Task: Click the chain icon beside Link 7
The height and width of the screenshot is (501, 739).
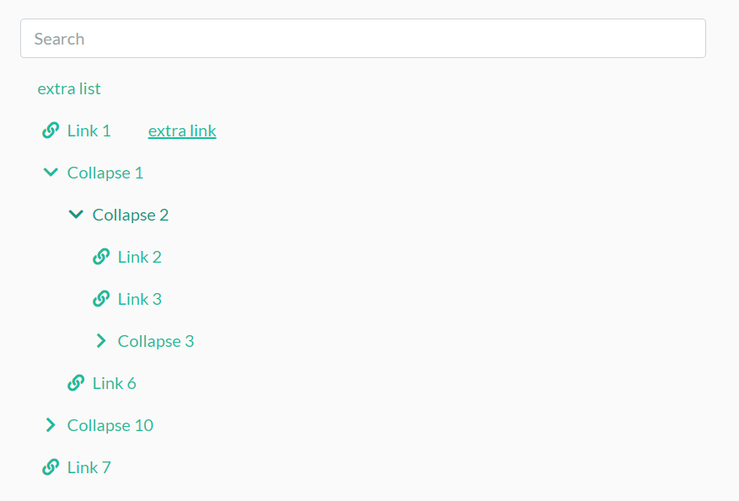Action: click(x=51, y=466)
